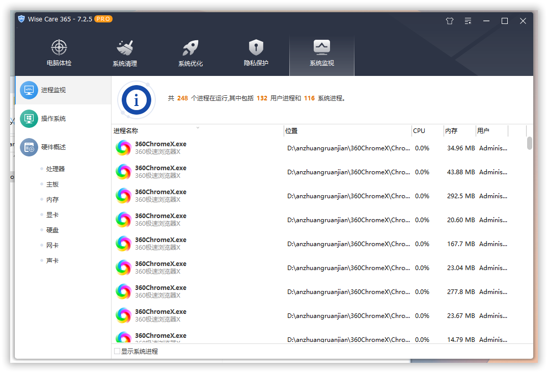Click path text on the 292.5 MB row

point(348,196)
